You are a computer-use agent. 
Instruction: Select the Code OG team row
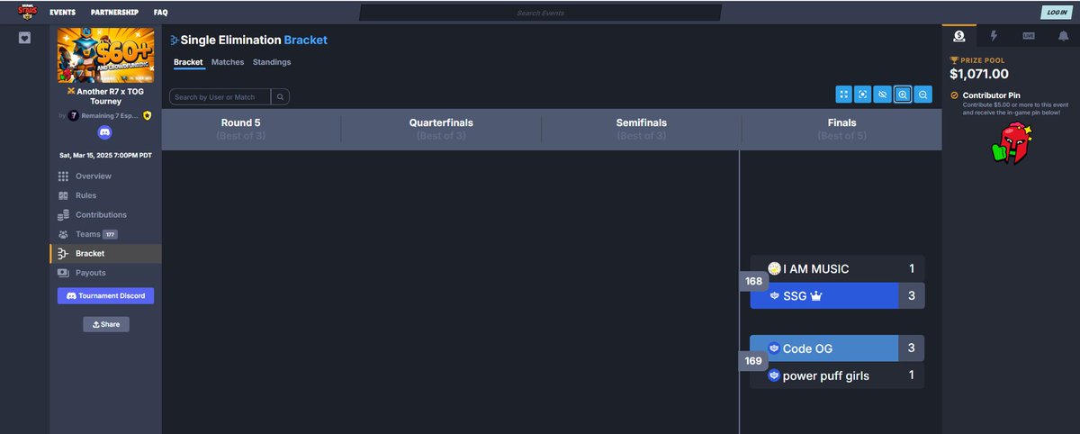[837, 348]
